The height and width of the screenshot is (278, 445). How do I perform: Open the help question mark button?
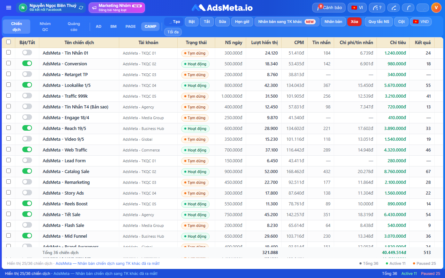[x=377, y=8]
